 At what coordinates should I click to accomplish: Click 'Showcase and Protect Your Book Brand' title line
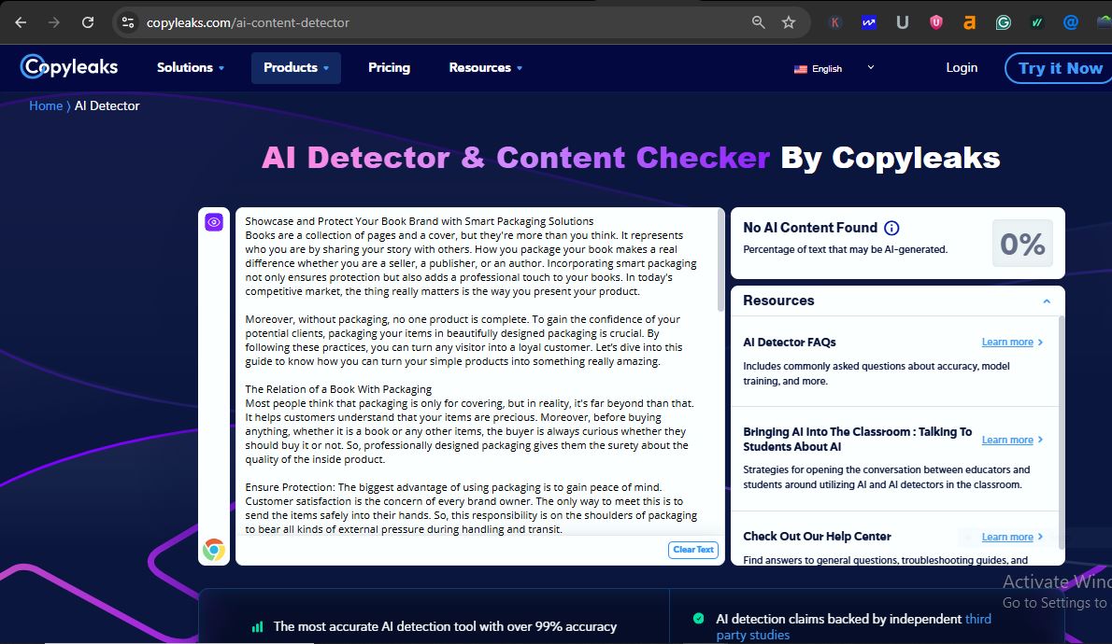(x=420, y=221)
